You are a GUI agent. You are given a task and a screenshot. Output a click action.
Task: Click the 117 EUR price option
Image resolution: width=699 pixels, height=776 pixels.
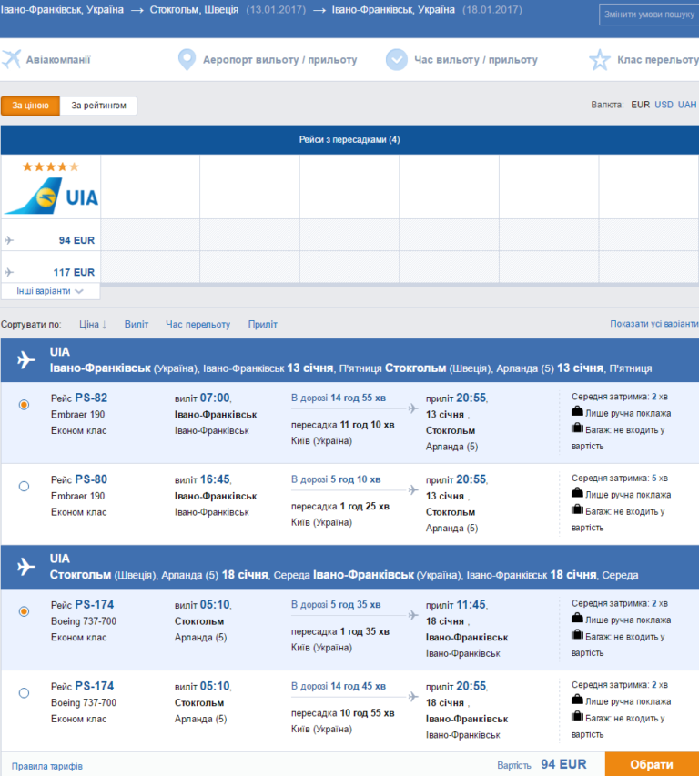(74, 272)
